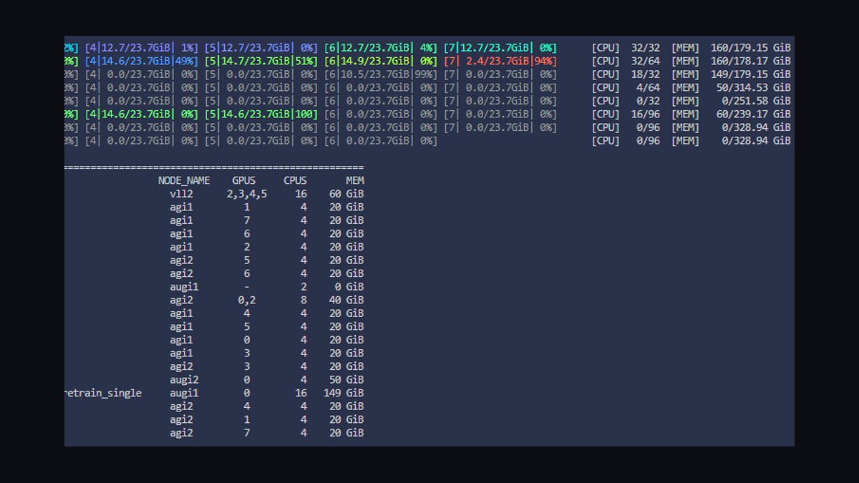
Task: Click augi1 node name in retrain_single row
Action: [x=184, y=393]
